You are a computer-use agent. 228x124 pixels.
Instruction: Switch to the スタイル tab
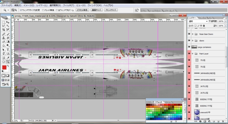click(168, 102)
